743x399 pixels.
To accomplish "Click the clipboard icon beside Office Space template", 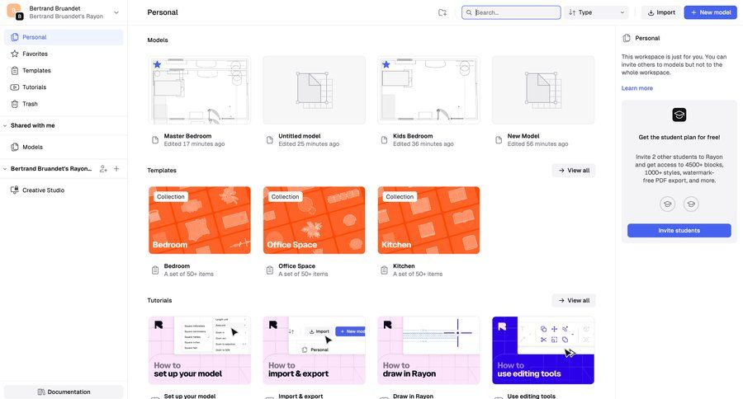I will [270, 270].
